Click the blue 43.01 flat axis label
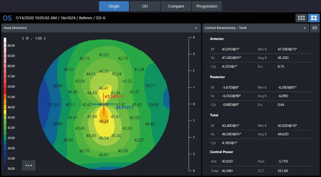321x177 pixels. (124, 108)
